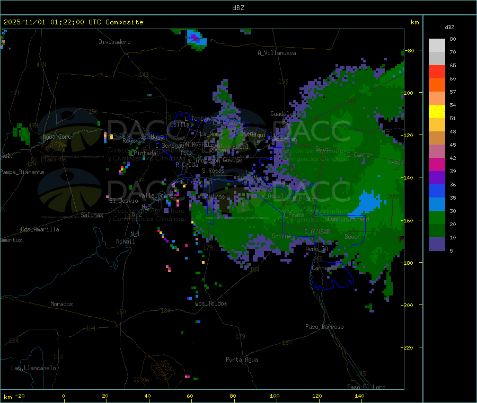Click the 100 km bottom axis label

pos(275,396)
